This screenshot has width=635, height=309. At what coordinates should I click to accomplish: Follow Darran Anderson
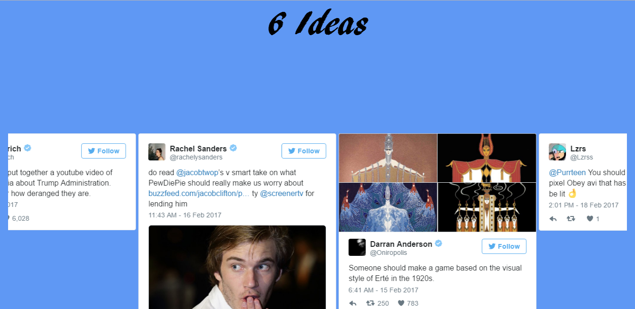point(504,246)
